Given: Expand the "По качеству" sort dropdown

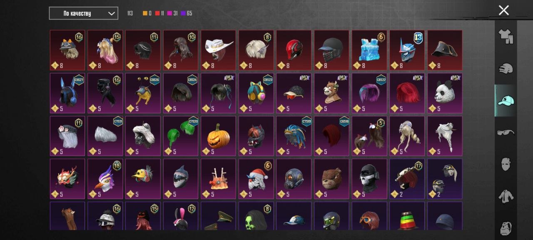Looking at the screenshot, I should click(83, 13).
